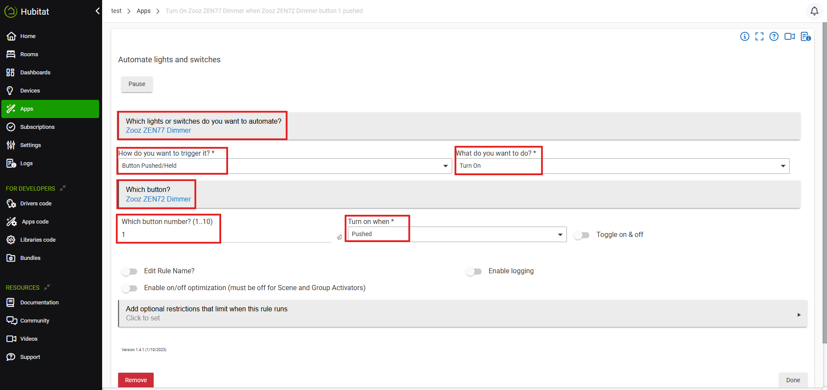827x390 pixels.
Task: Click the Apps breadcrumb link
Action: 144,11
